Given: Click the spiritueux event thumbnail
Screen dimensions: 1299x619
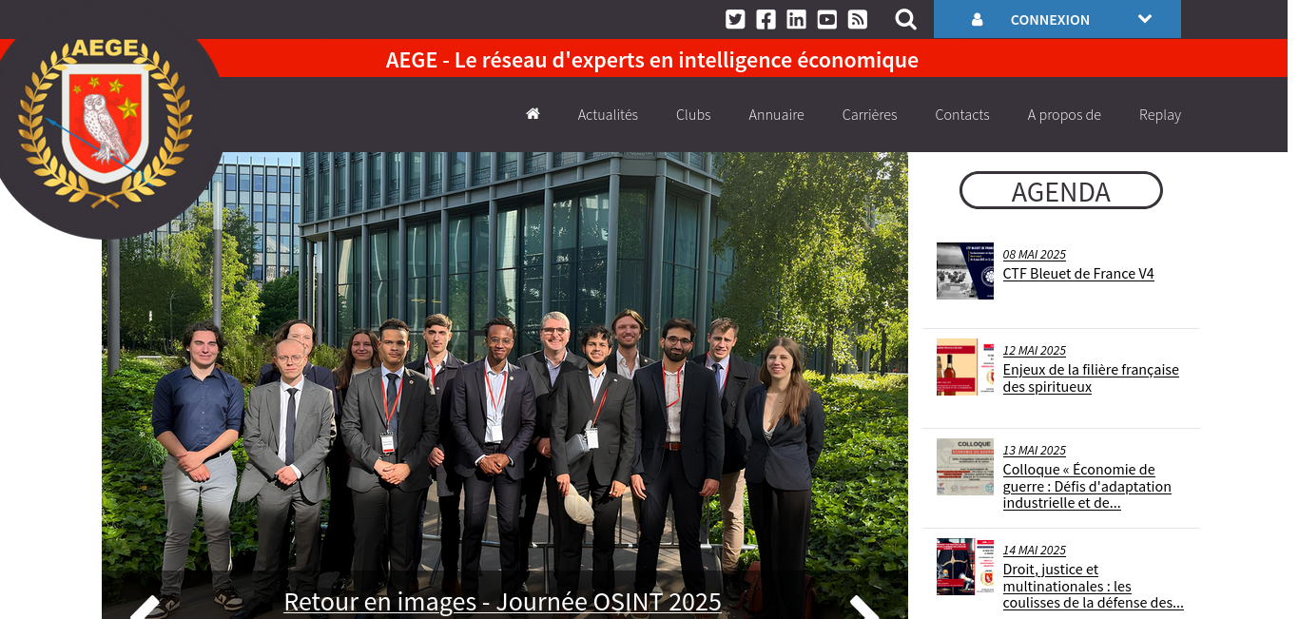Looking at the screenshot, I should [965, 367].
